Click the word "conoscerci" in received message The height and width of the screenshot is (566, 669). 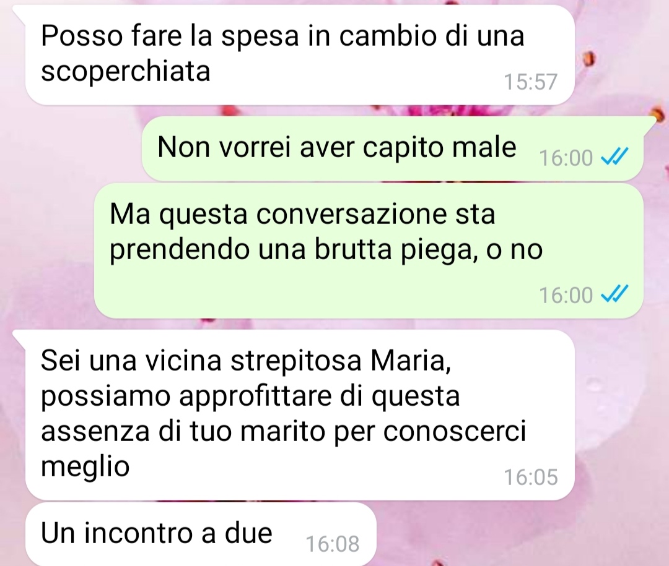455,431
